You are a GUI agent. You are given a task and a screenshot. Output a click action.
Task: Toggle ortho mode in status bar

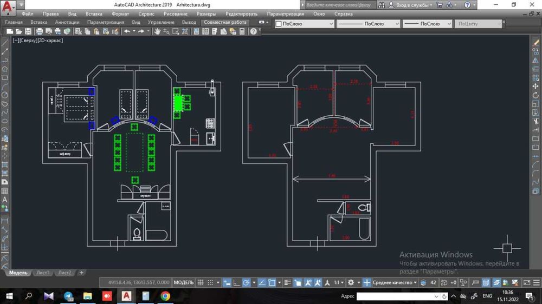236,282
